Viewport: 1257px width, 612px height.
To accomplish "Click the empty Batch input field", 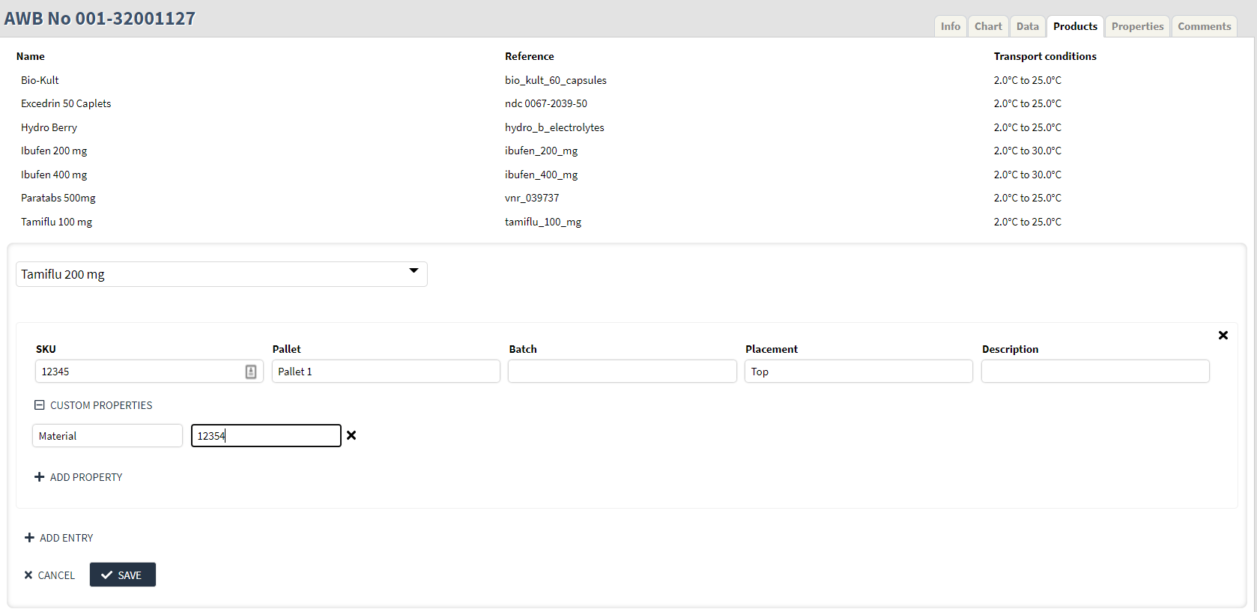I will click(x=623, y=372).
